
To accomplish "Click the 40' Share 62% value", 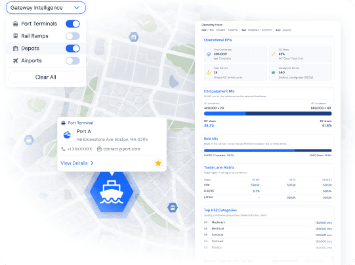I will [282, 54].
